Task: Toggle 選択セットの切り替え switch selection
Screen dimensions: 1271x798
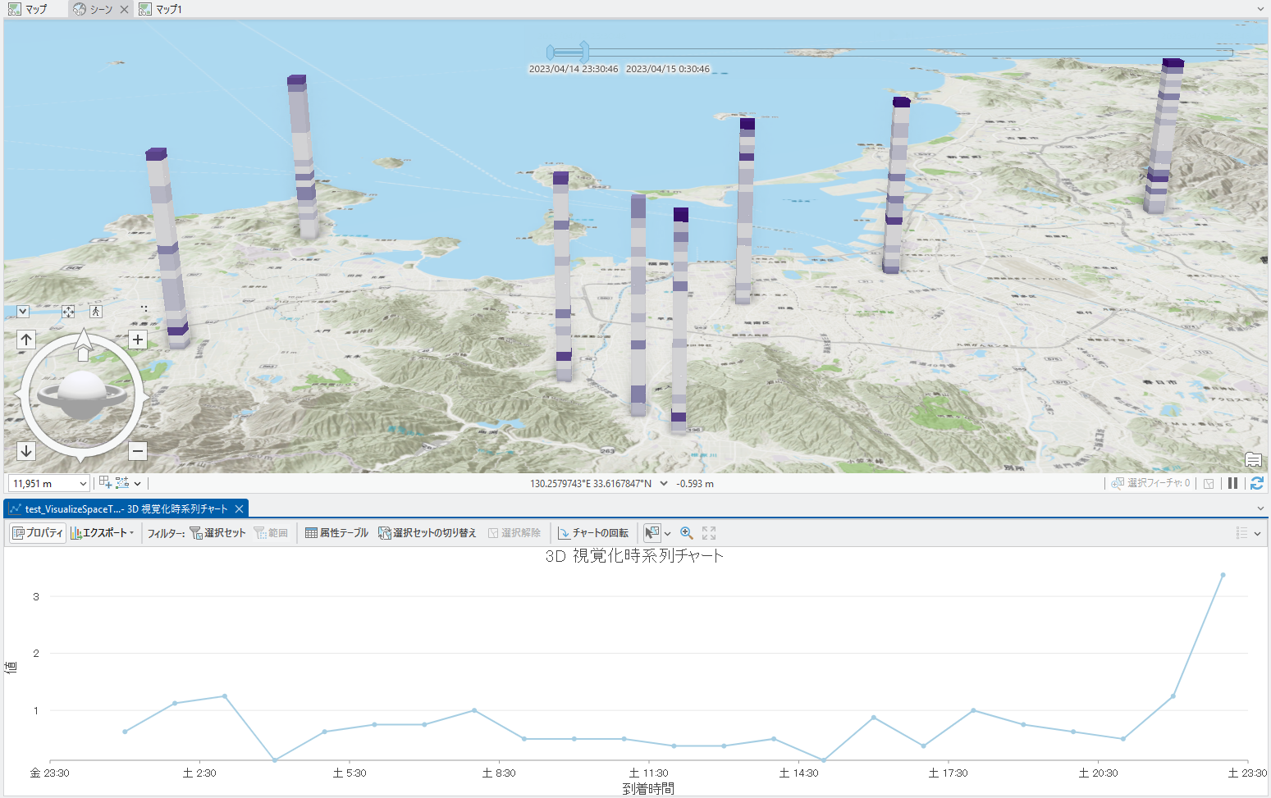Action: (x=427, y=533)
